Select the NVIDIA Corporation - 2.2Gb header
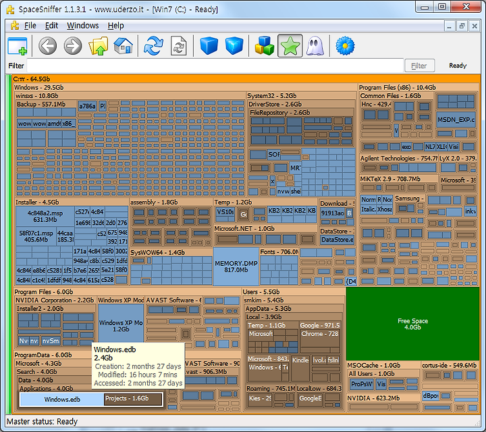This screenshot has width=486, height=432. (55, 300)
